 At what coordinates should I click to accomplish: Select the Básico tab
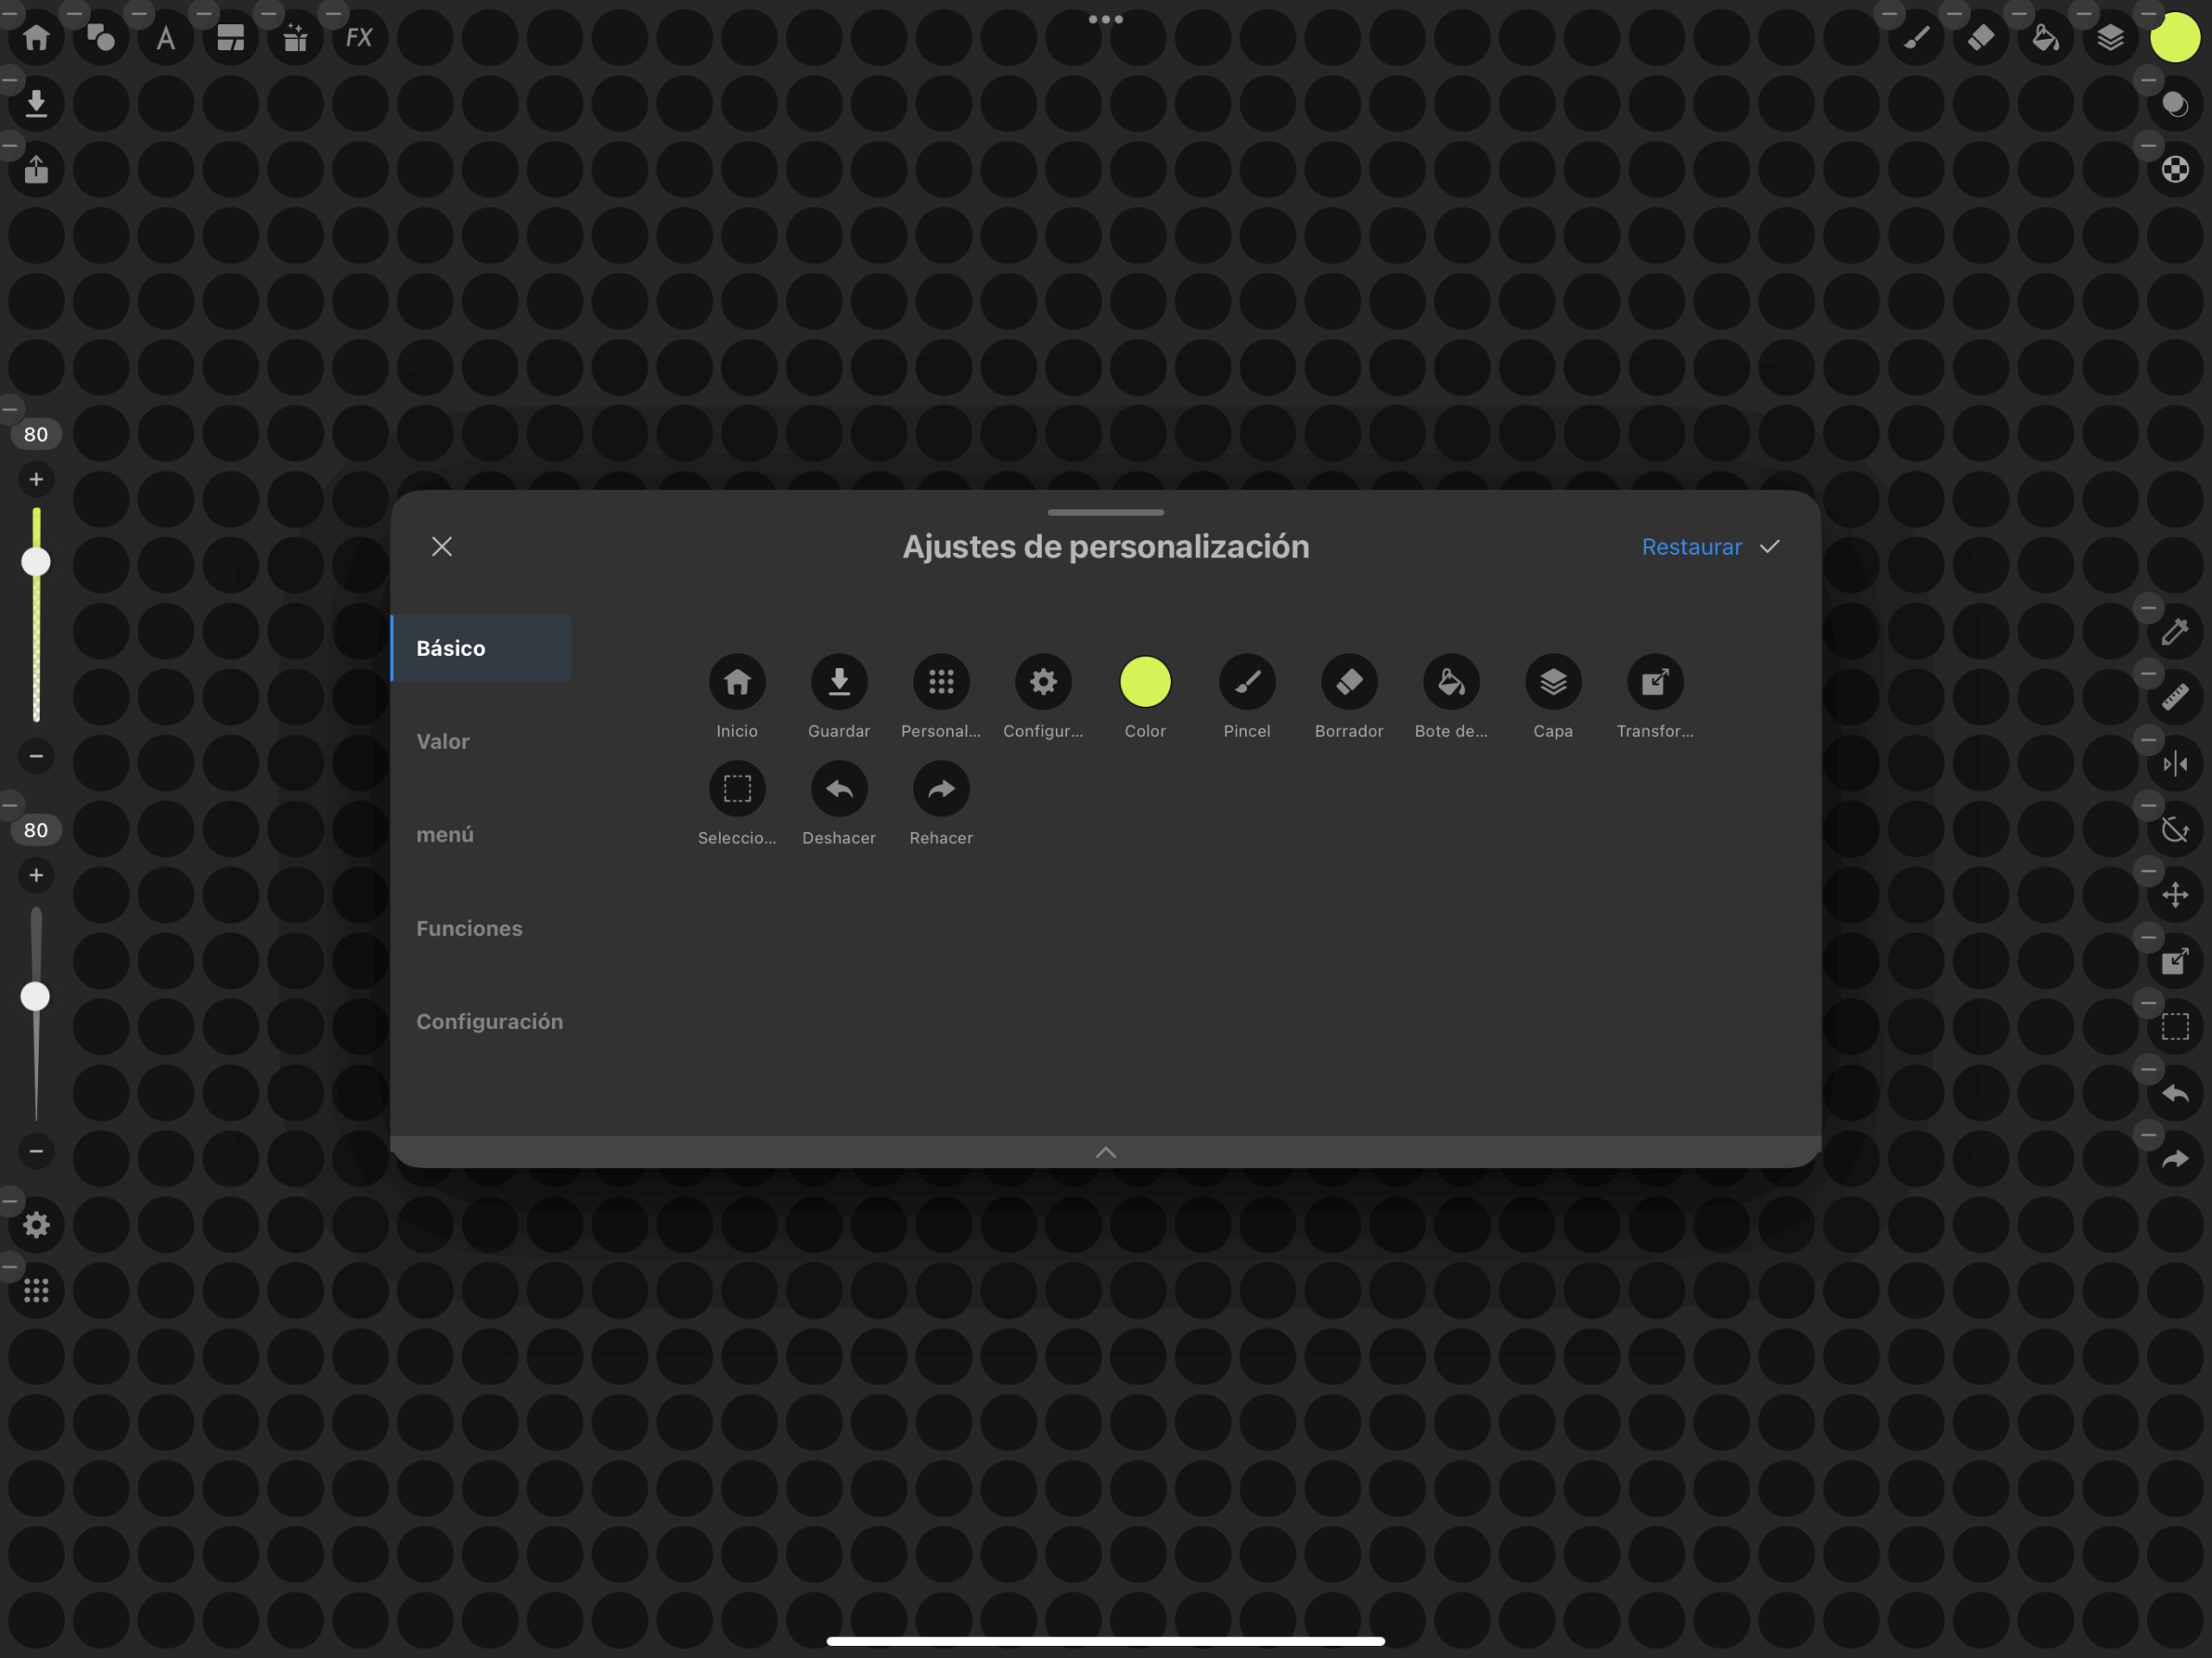point(481,648)
